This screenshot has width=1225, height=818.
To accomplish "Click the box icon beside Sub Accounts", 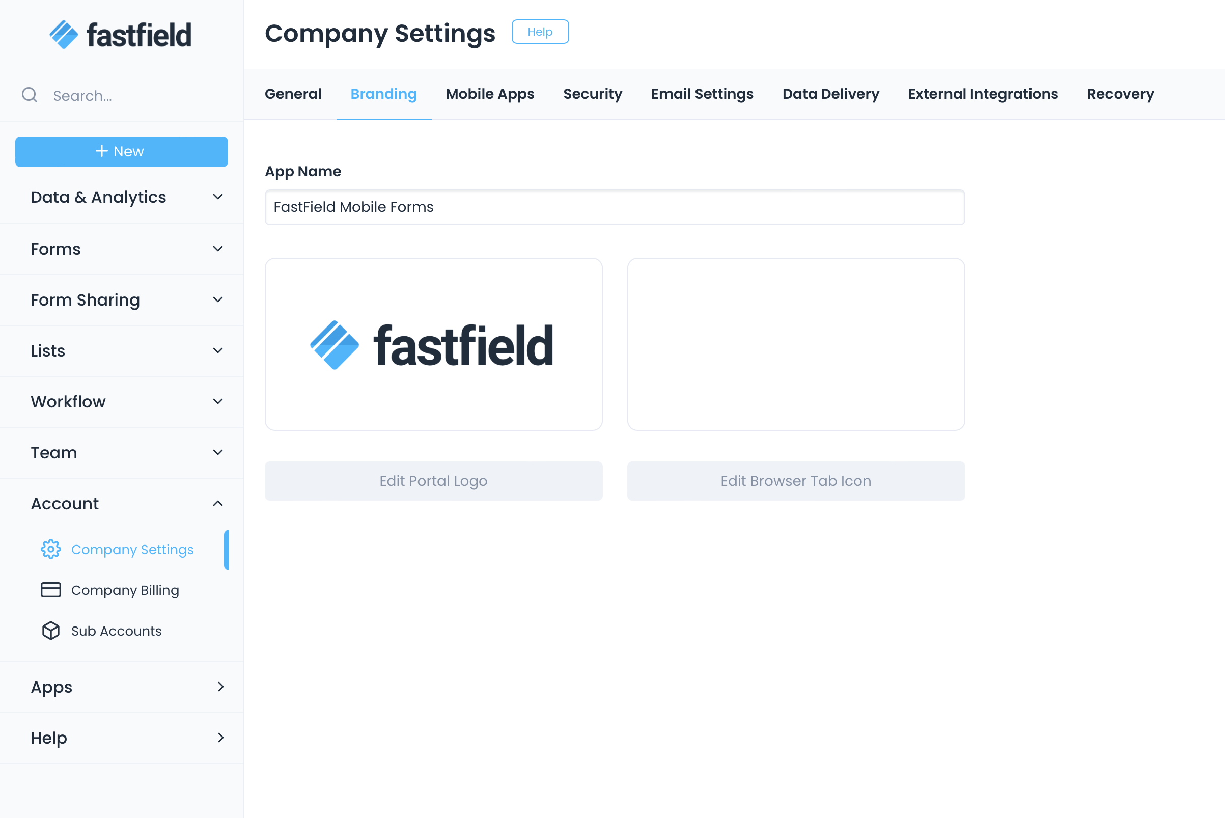I will pos(50,631).
